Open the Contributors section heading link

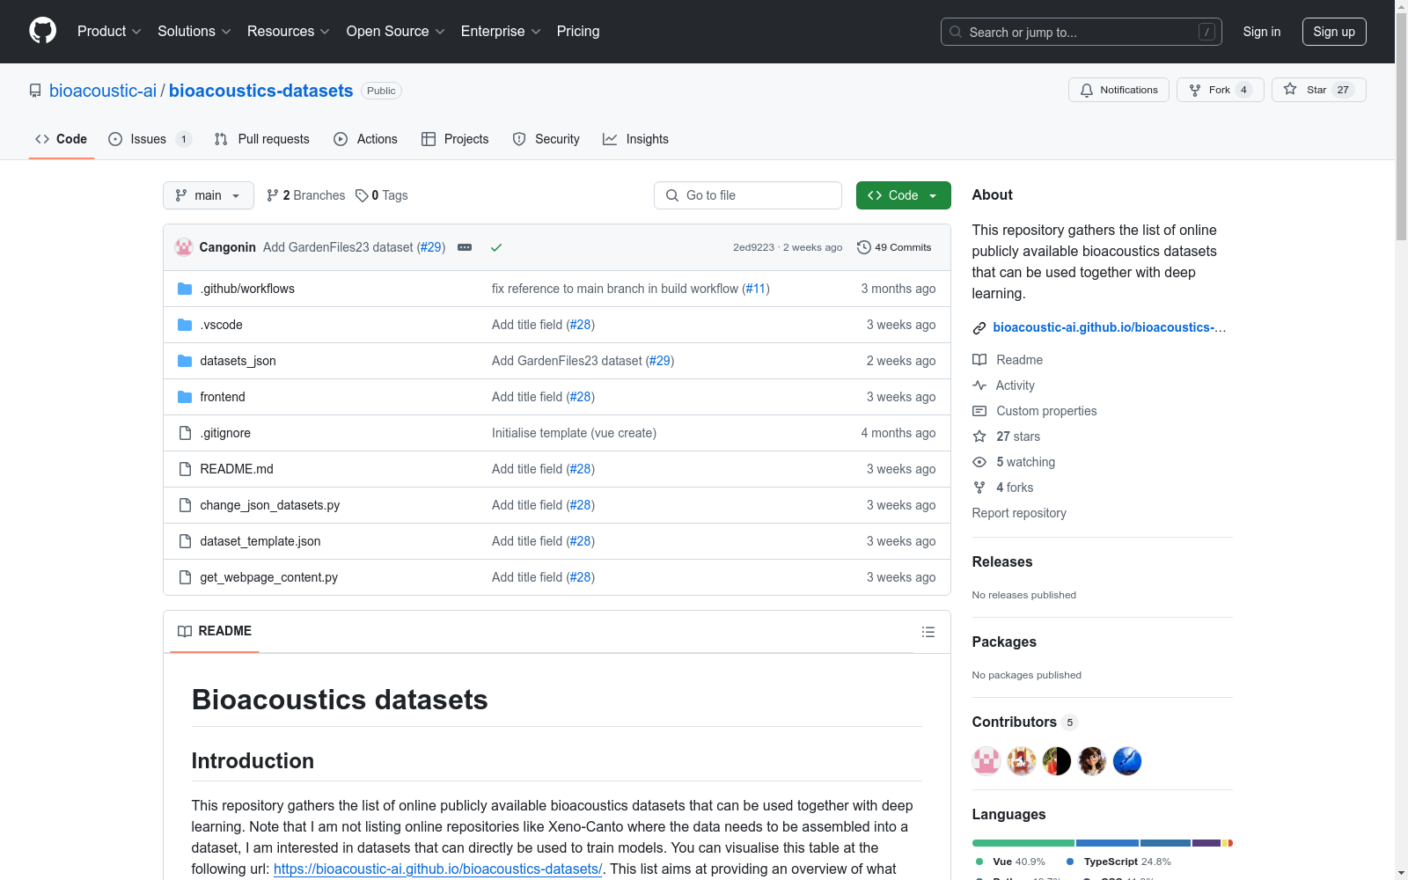tap(1025, 722)
